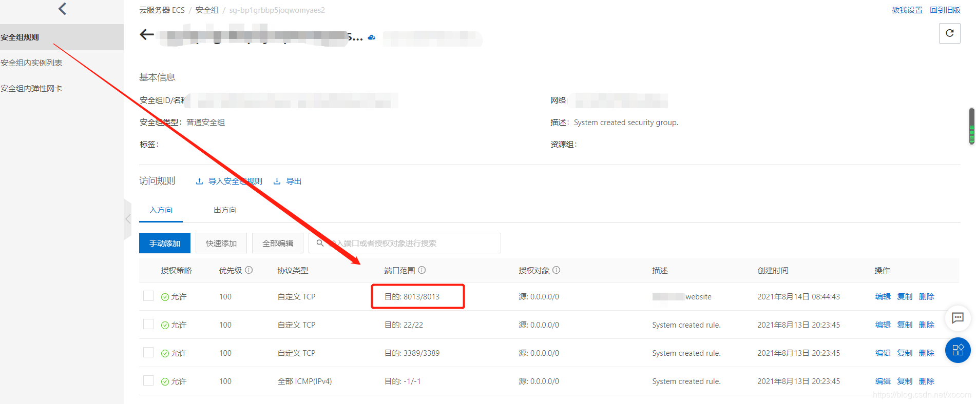Click the 导出 link
The width and height of the screenshot is (976, 404).
coord(288,181)
